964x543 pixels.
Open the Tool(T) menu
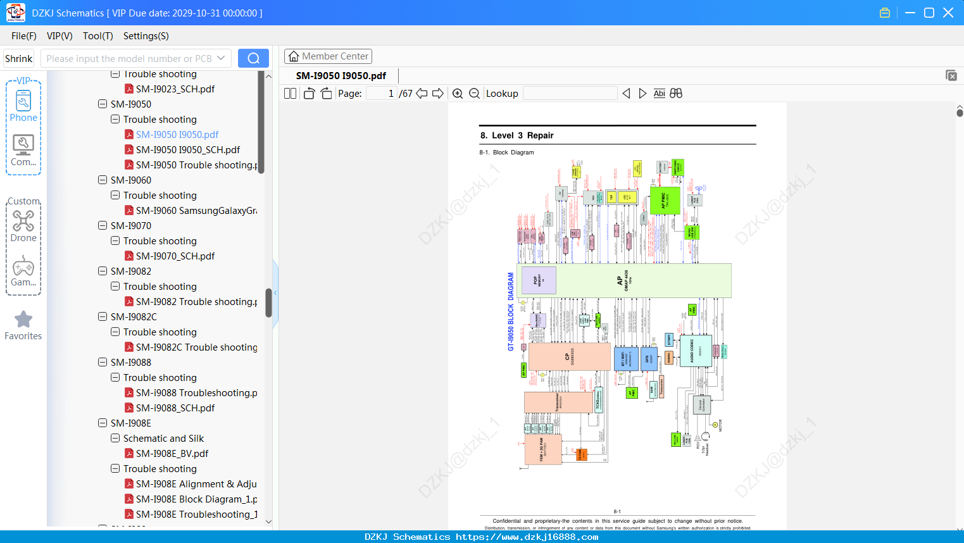point(98,36)
